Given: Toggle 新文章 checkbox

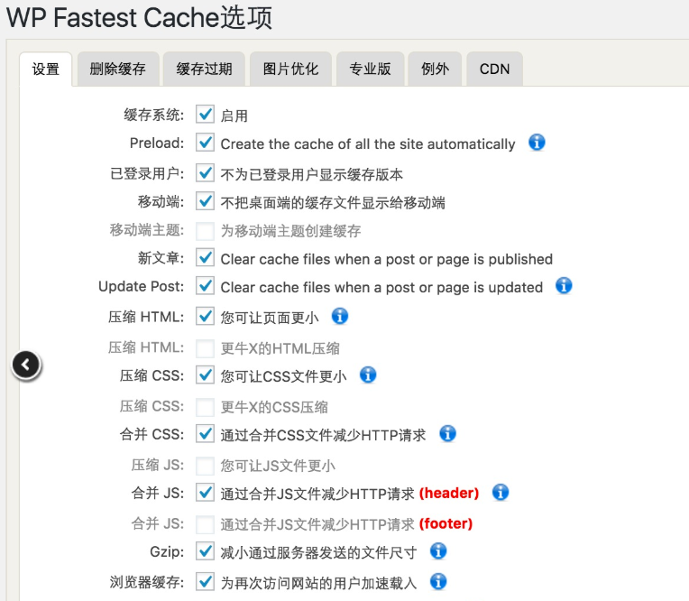Looking at the screenshot, I should click(206, 257).
